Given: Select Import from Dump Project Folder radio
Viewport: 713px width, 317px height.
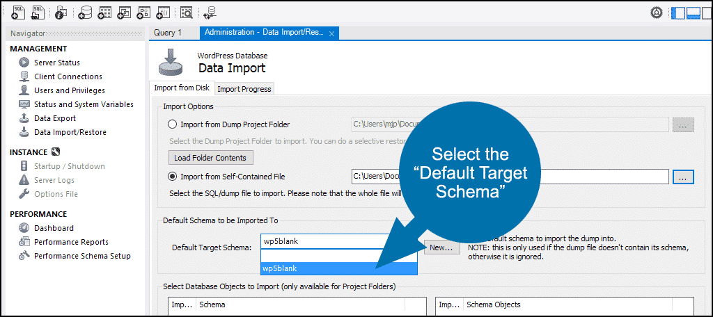Looking at the screenshot, I should pos(173,124).
